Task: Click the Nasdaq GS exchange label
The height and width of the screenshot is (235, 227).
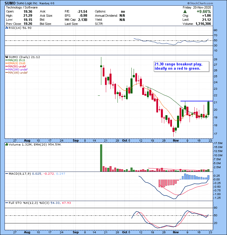Action: point(47,3)
